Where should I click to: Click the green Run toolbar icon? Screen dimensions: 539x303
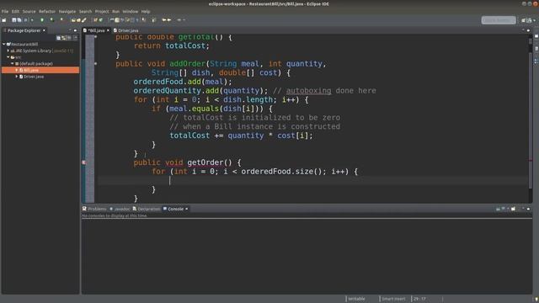coord(42,20)
